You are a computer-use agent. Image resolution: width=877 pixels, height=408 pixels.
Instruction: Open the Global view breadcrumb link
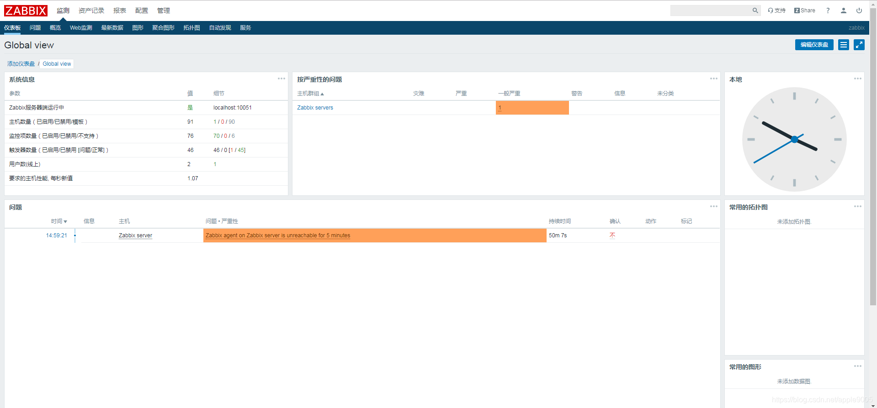[x=57, y=64]
